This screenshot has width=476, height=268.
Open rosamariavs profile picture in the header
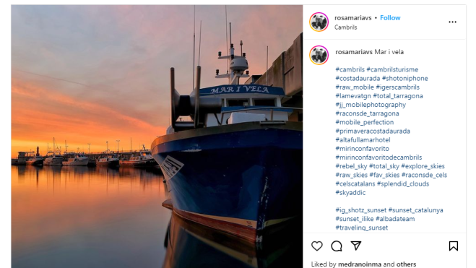(x=319, y=22)
